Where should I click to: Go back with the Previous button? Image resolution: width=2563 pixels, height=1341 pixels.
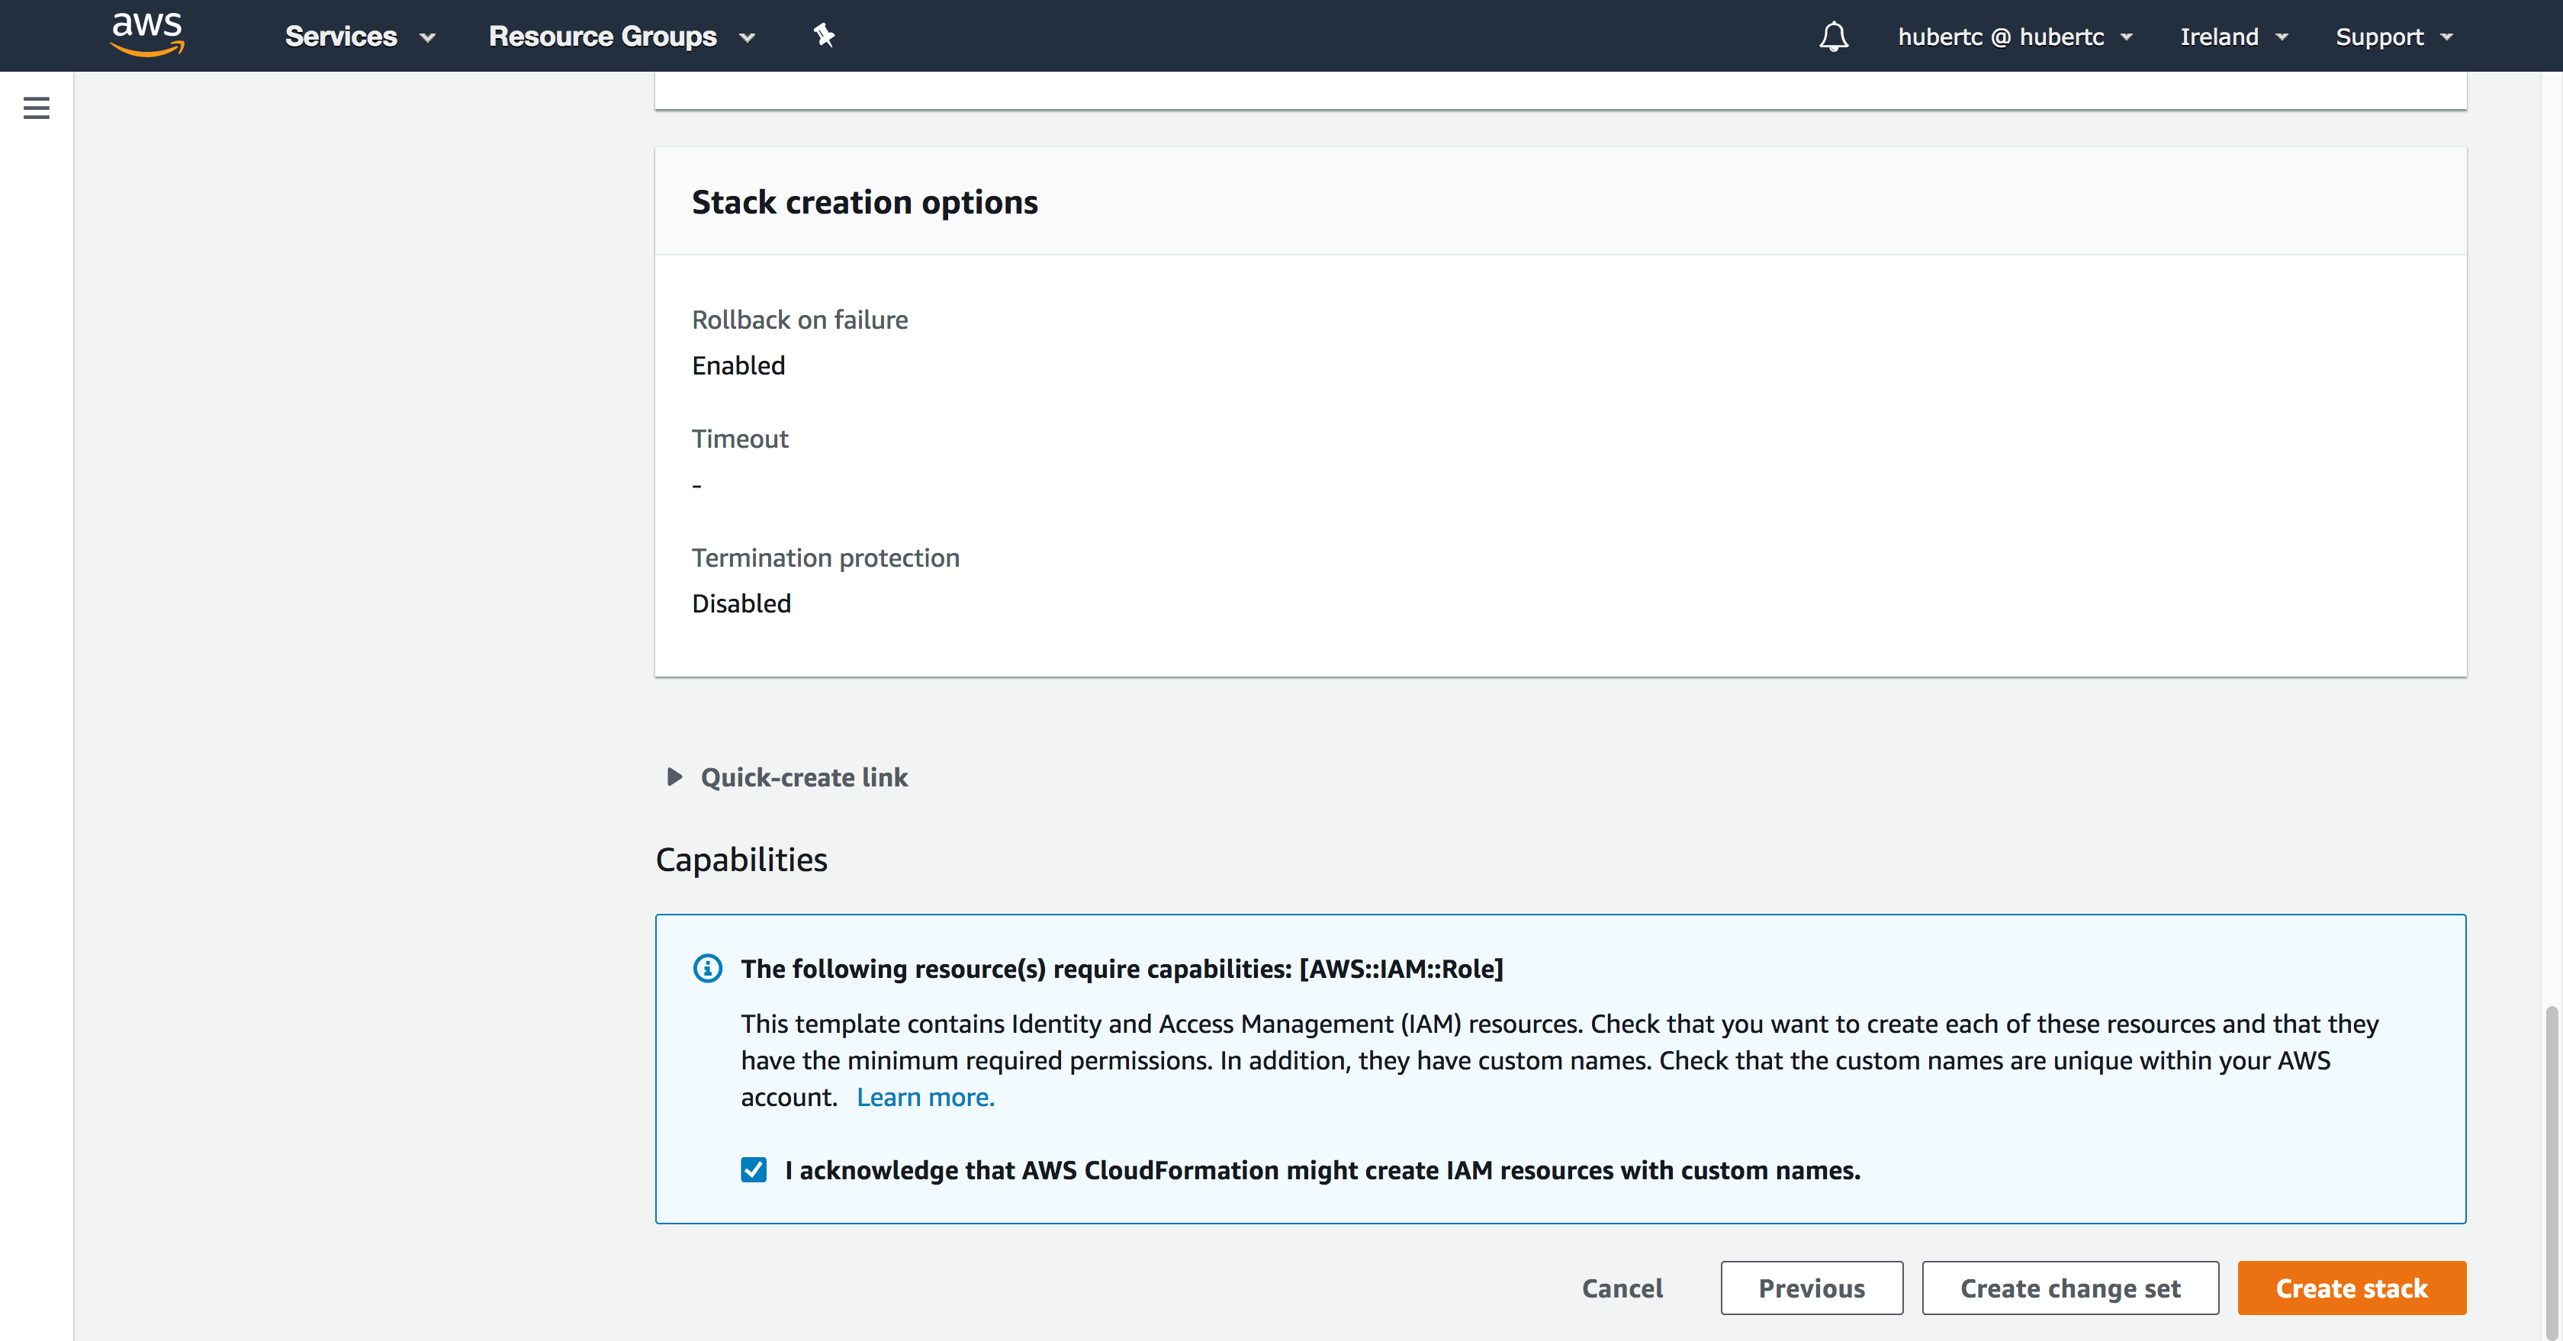coord(1812,1288)
